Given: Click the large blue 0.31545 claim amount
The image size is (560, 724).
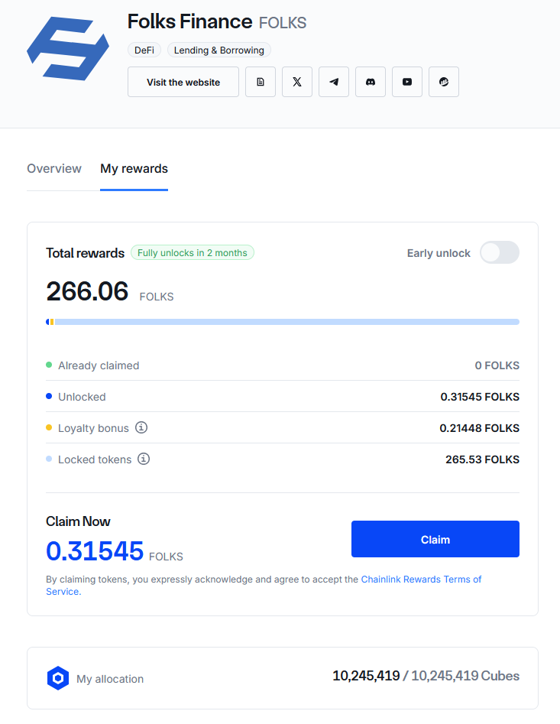Looking at the screenshot, I should pos(95,551).
